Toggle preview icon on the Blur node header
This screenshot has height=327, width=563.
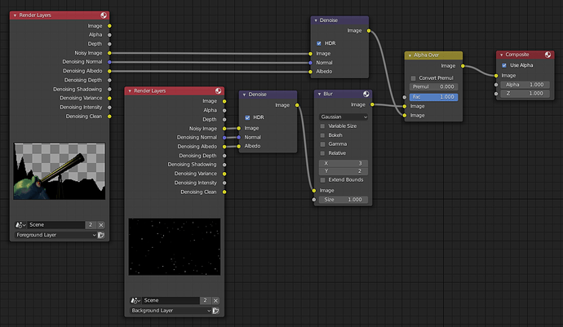[366, 94]
